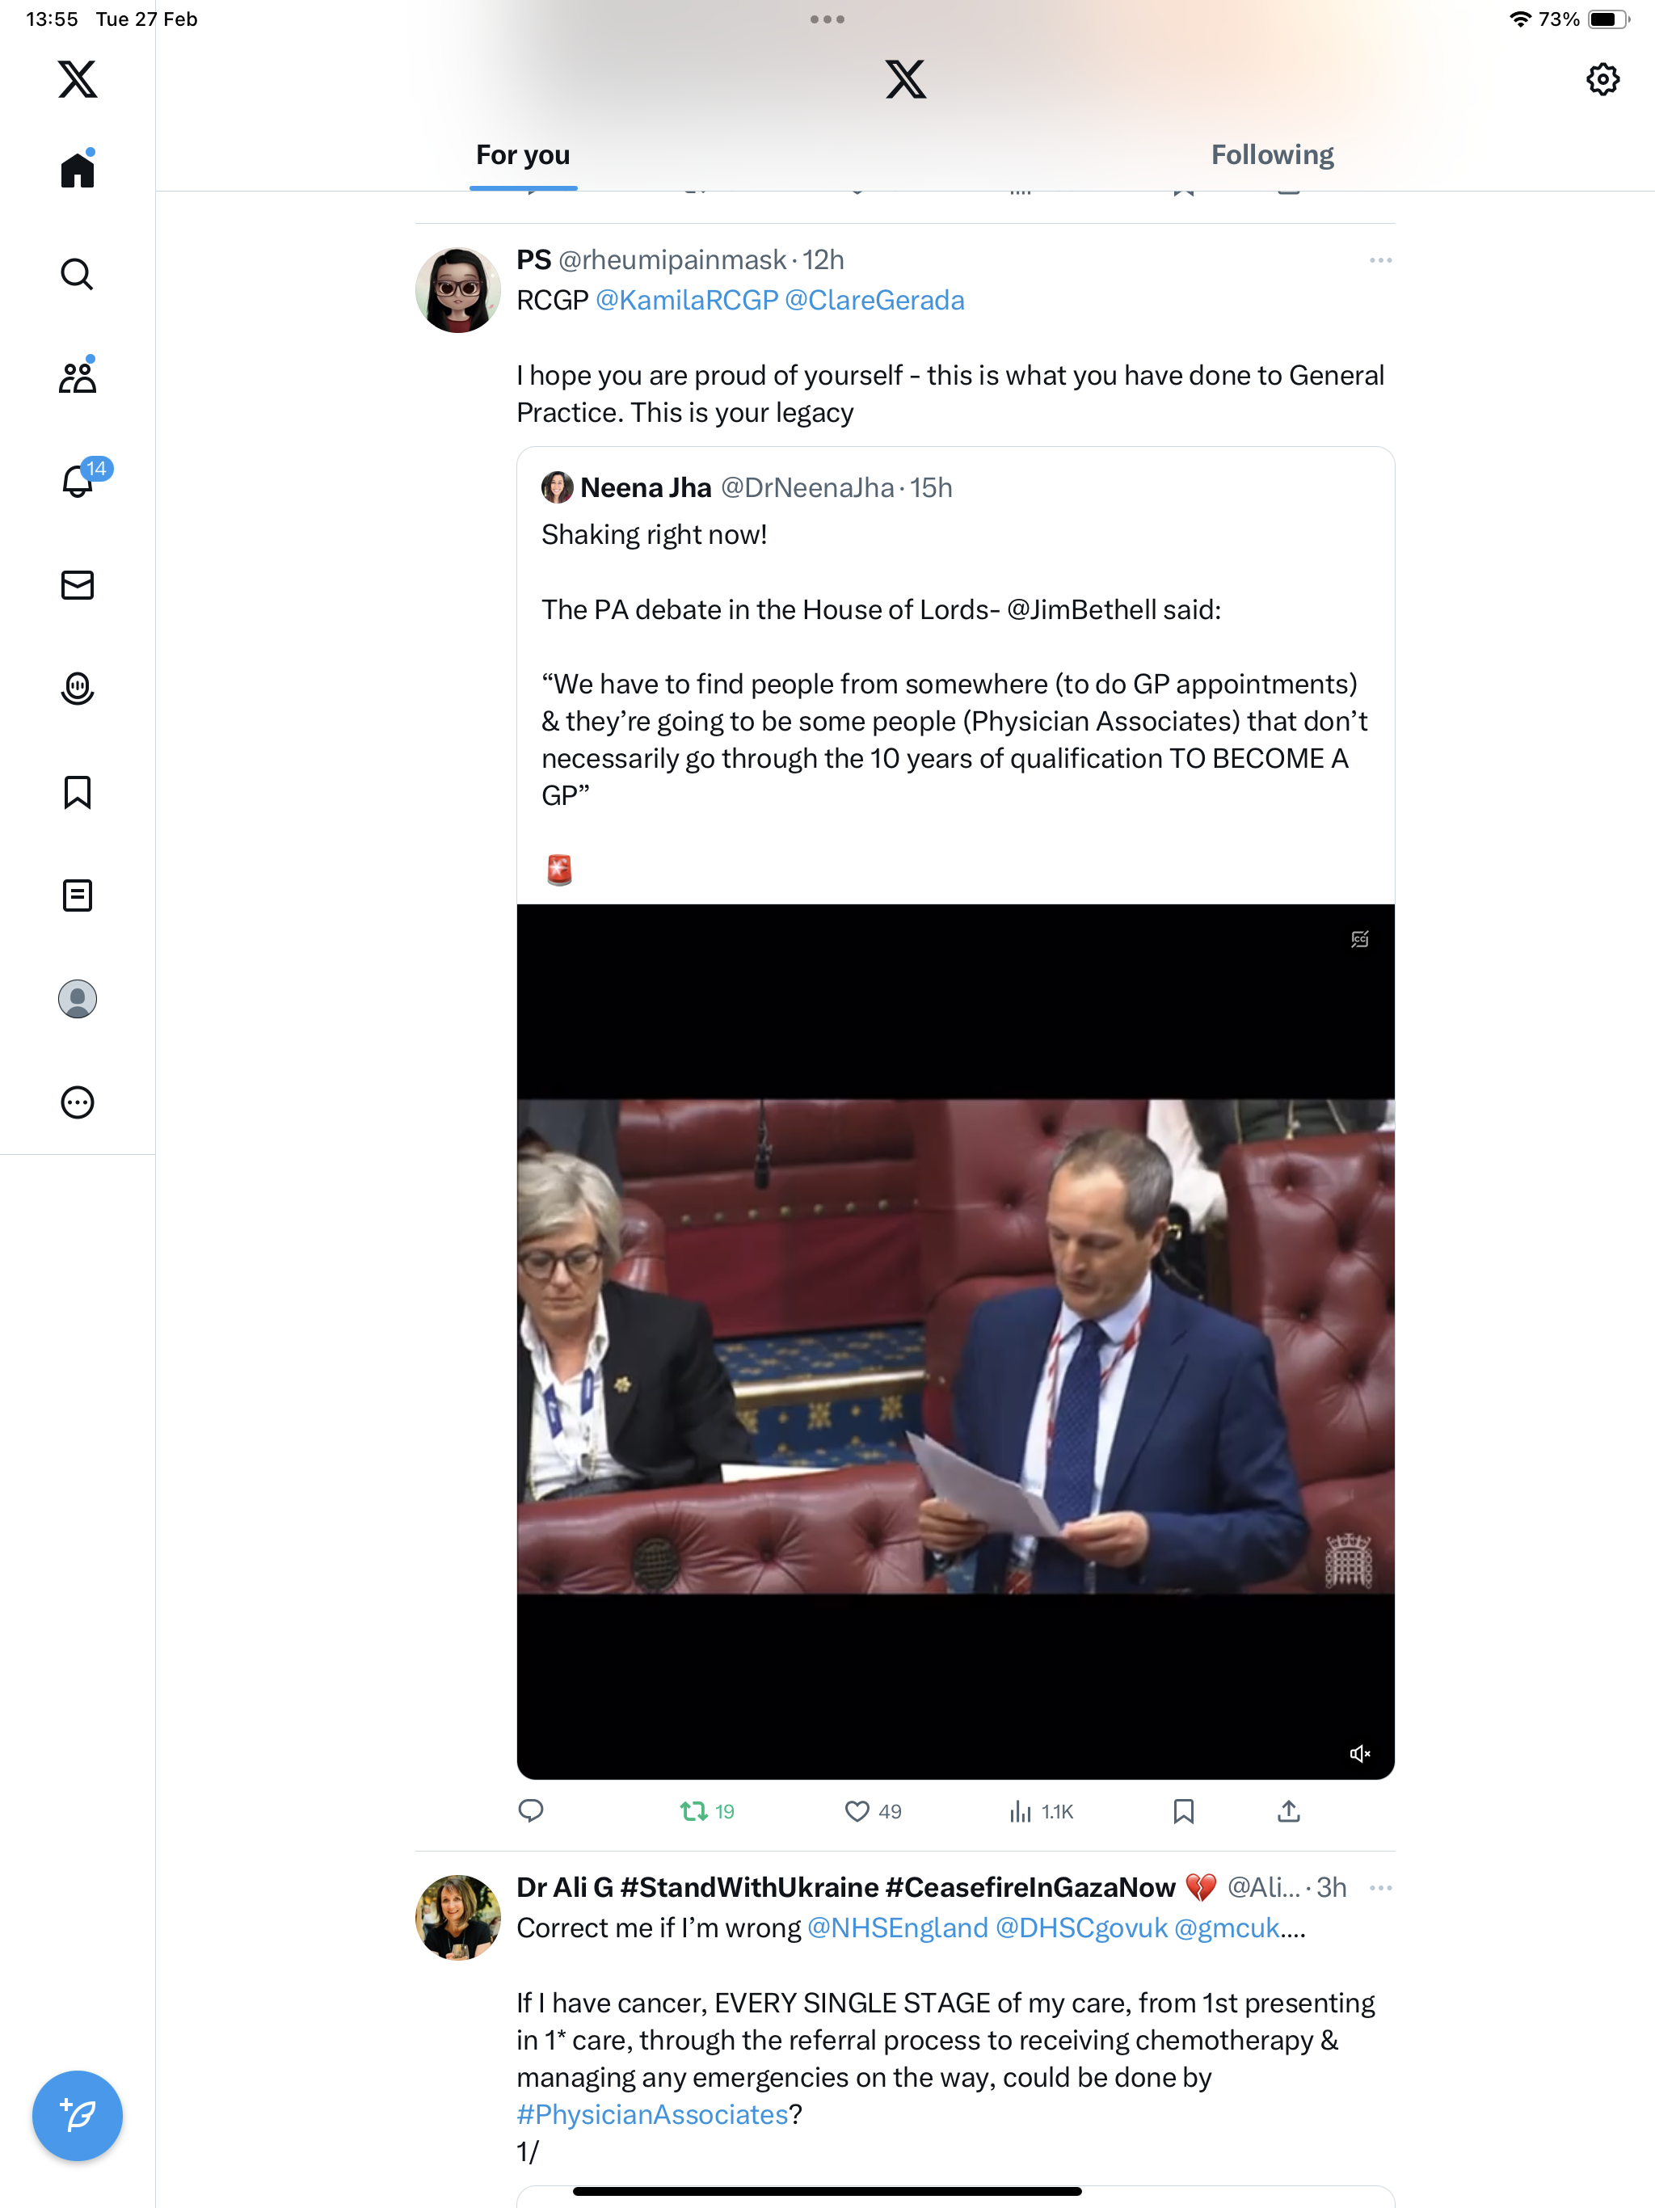The width and height of the screenshot is (1655, 2208).
Task: Toggle repost on PS post (19)
Action: coord(707,1810)
